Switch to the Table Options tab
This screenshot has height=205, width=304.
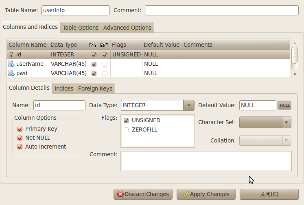(81, 28)
